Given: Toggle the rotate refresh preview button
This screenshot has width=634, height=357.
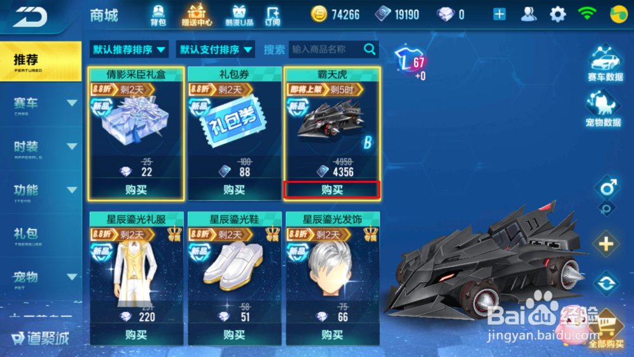Looking at the screenshot, I should tap(607, 283).
